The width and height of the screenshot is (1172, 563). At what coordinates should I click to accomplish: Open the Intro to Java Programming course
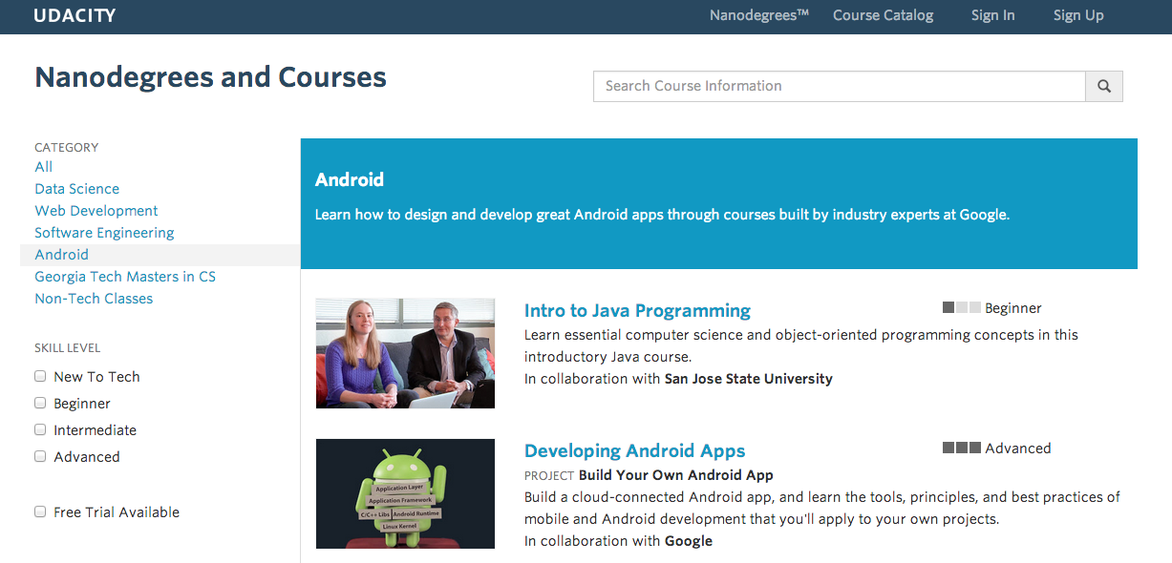click(x=637, y=310)
